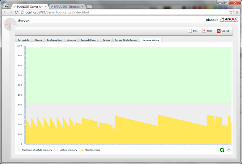Click the green Maximum absolute memory swatch
This screenshot has height=164, width=242.
19,150
